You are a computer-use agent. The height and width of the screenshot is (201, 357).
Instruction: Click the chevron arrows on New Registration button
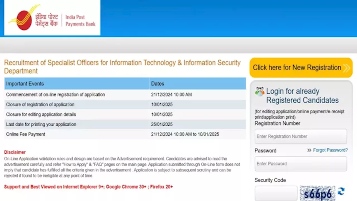click(346, 68)
